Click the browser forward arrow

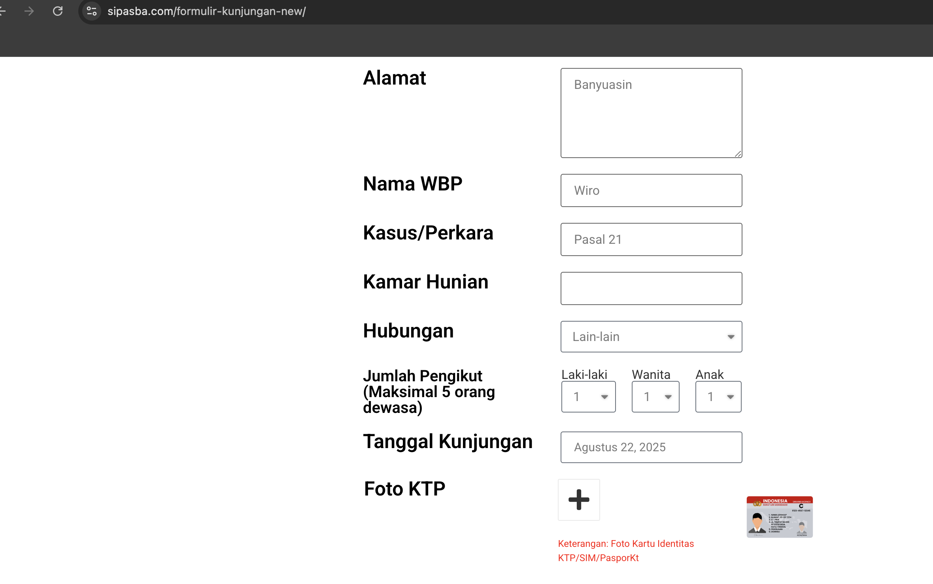click(29, 11)
